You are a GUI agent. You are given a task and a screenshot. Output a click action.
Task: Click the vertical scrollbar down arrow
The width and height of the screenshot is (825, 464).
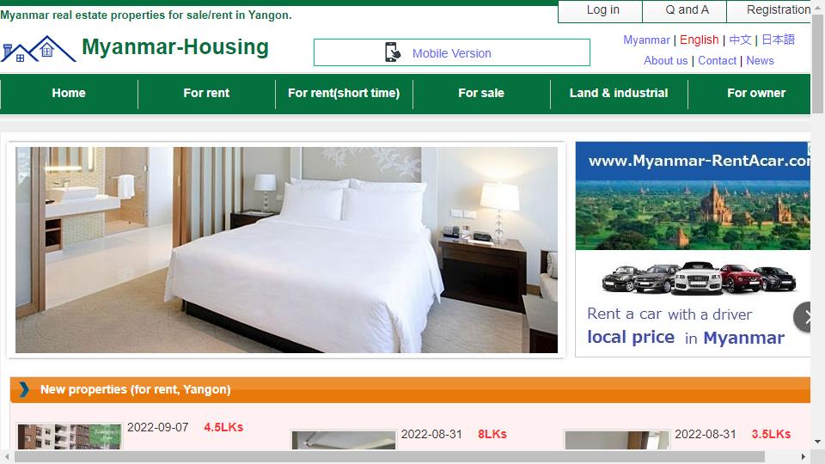click(817, 442)
